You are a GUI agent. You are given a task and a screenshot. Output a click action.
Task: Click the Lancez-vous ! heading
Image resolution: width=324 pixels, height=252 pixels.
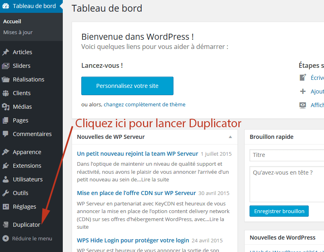102,65
